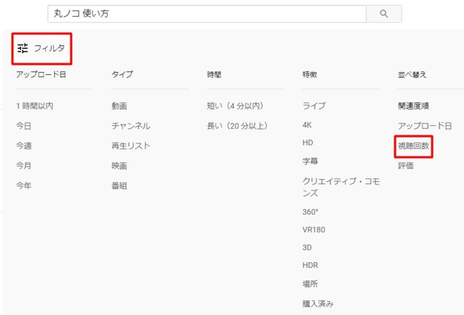
Task: Click the magnifying glass search button
Action: coord(384,14)
